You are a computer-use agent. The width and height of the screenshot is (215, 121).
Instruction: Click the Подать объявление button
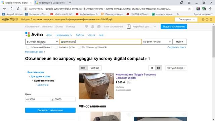click(x=174, y=27)
